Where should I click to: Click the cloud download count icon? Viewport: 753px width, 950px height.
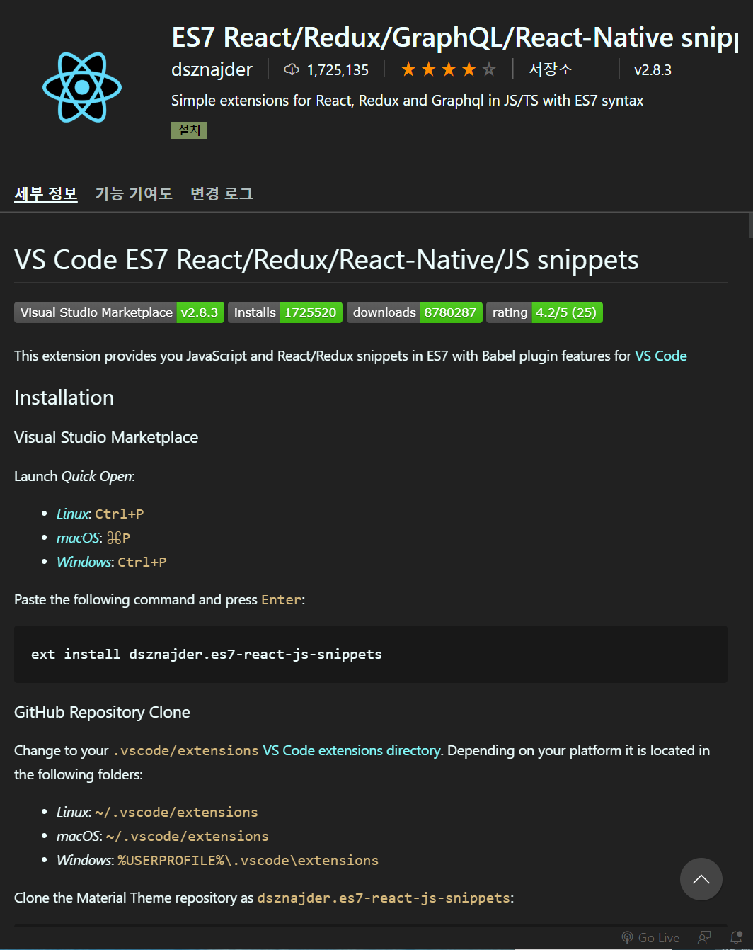coord(292,69)
